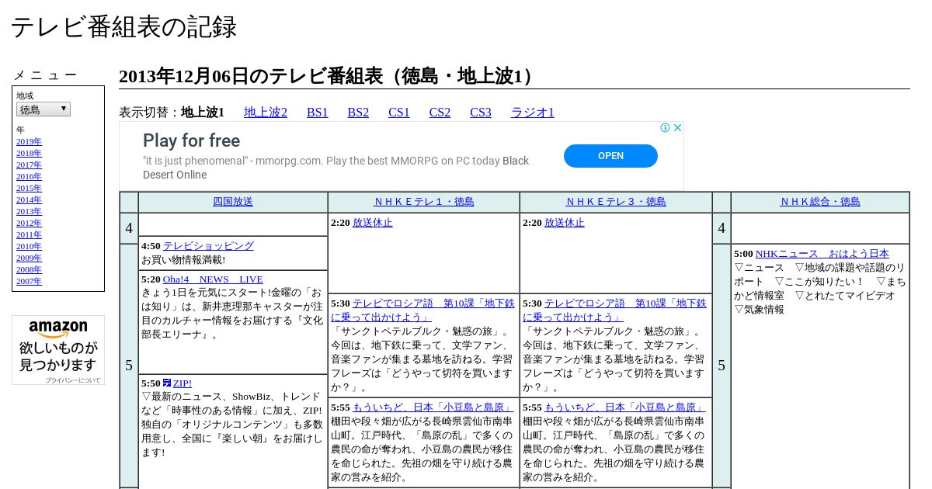932x489 pixels.
Task: Switch to 地上波2 listings
Action: click(x=266, y=113)
